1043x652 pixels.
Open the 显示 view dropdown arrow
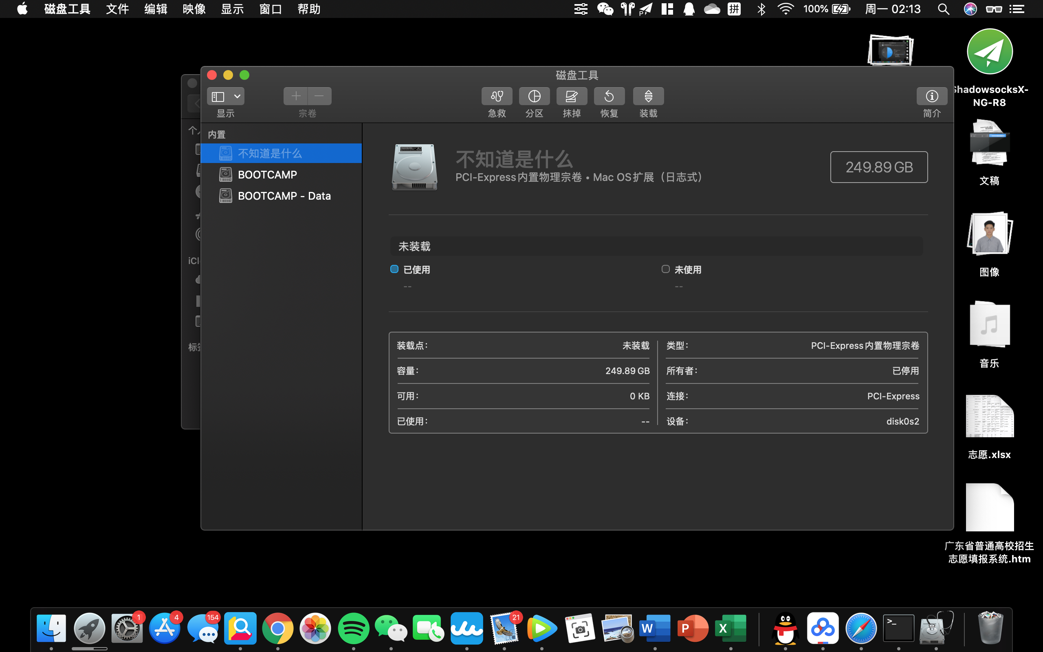click(x=237, y=96)
